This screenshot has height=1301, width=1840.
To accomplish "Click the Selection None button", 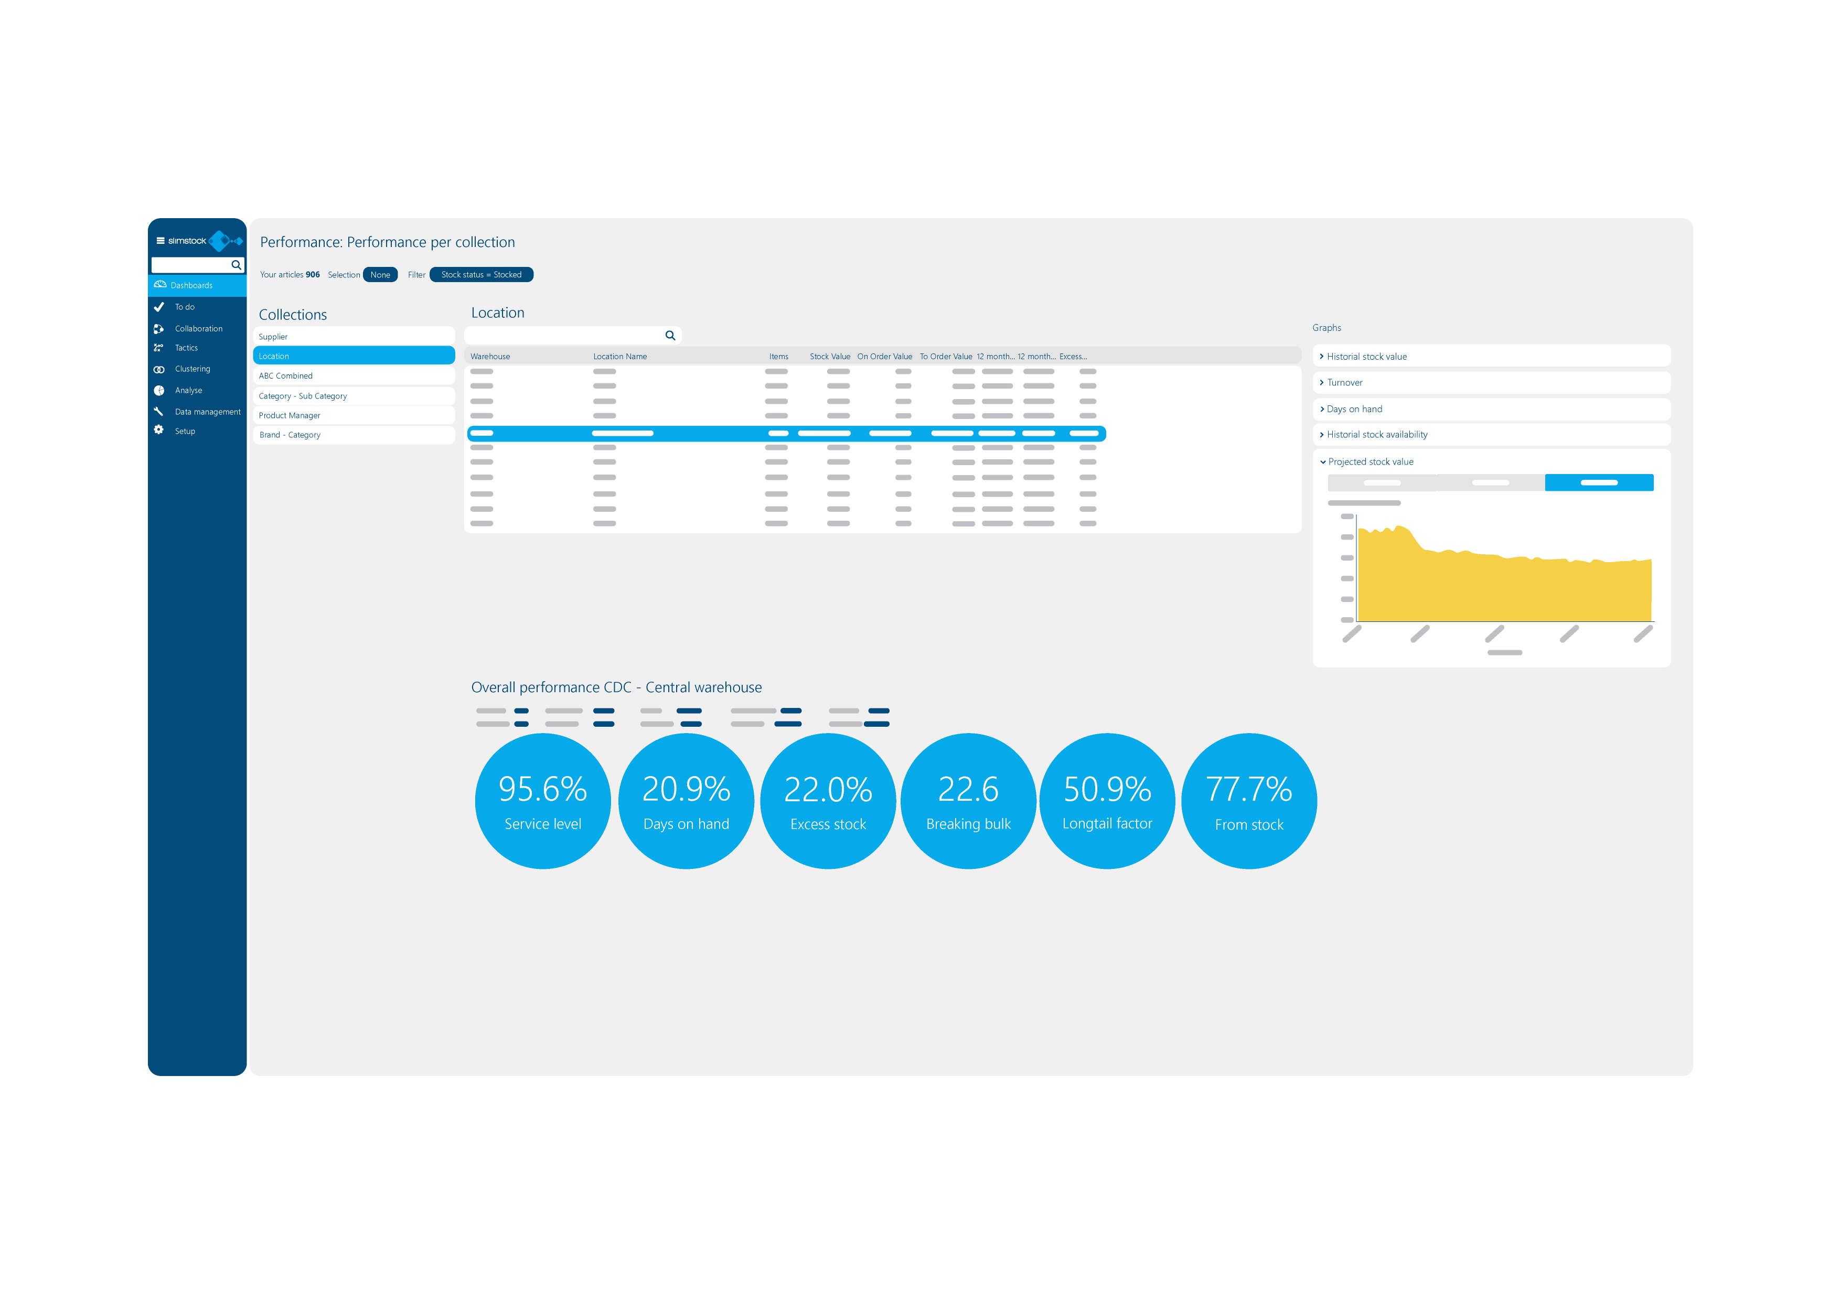I will [380, 275].
